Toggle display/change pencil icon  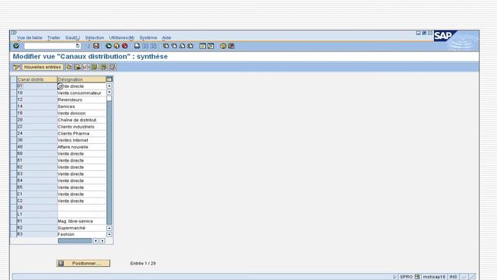[x=16, y=67]
